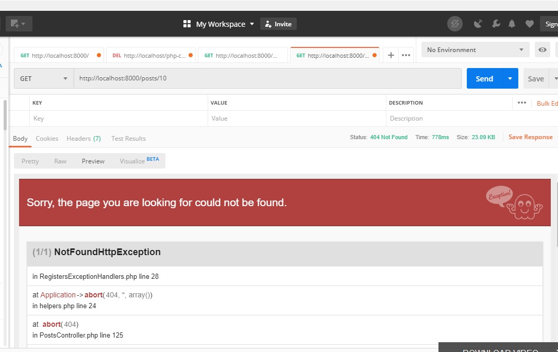Switch to the third GET localhost:8000/... tab

click(x=243, y=55)
